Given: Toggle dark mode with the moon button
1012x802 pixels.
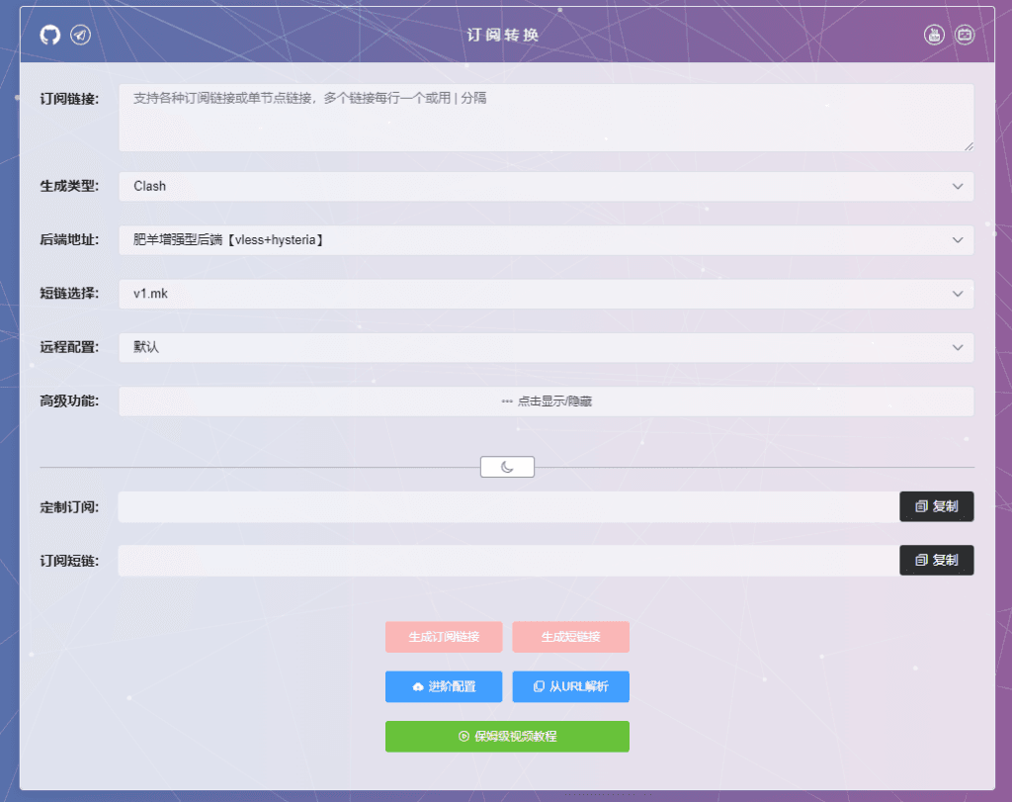Looking at the screenshot, I should click(507, 467).
